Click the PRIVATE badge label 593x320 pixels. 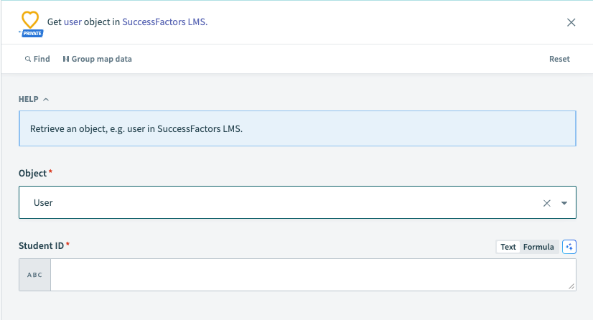[32, 33]
